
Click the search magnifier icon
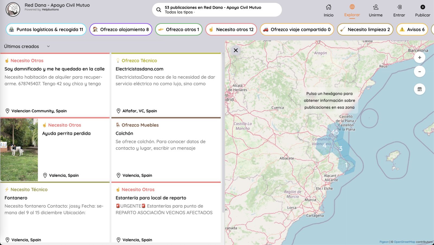tap(159, 10)
